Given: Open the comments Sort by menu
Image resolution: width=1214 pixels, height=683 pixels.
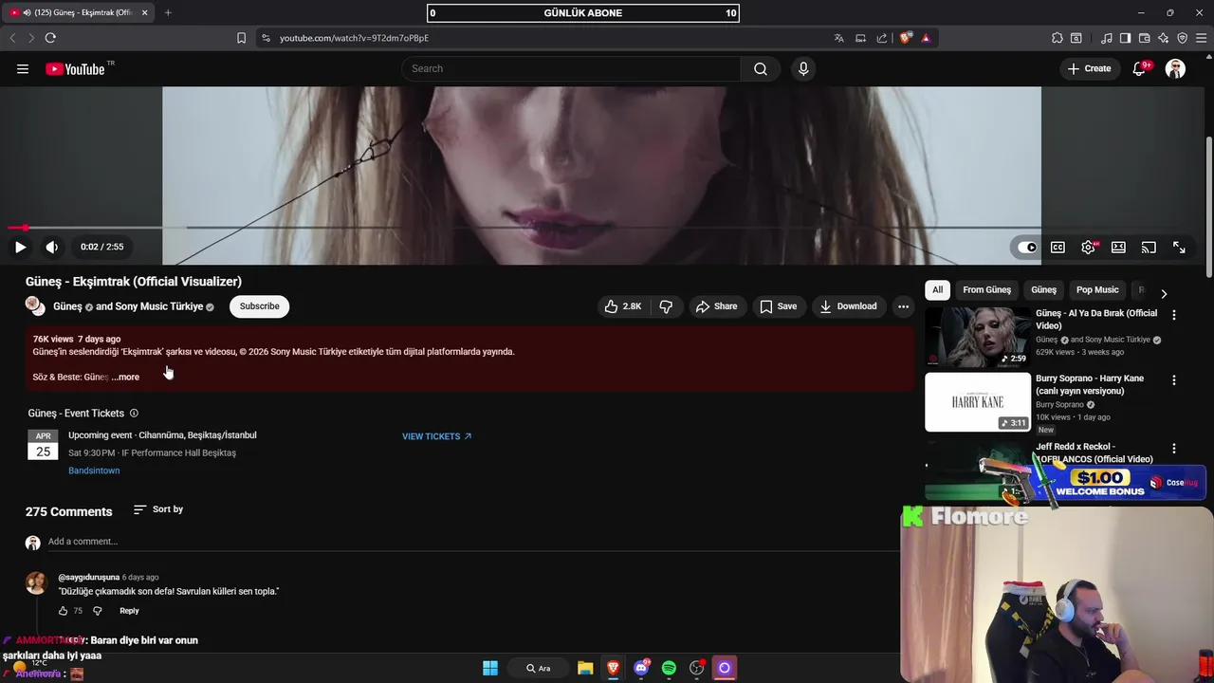Looking at the screenshot, I should (x=158, y=509).
